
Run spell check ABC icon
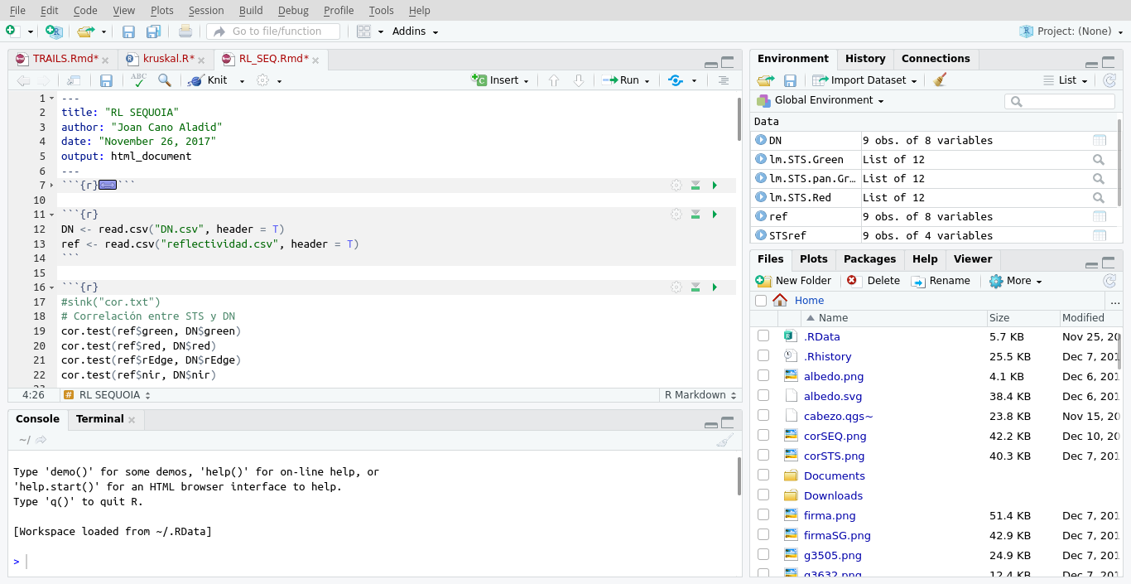click(138, 80)
